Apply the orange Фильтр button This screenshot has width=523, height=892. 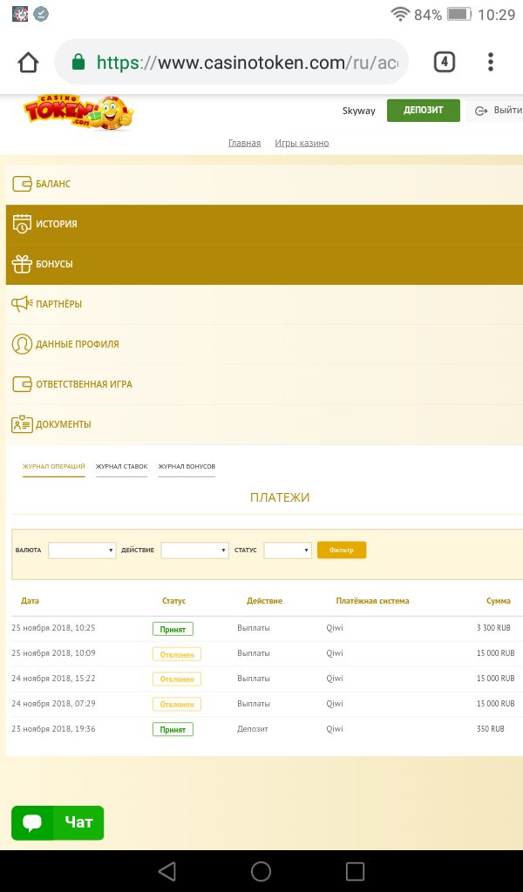[x=342, y=551]
